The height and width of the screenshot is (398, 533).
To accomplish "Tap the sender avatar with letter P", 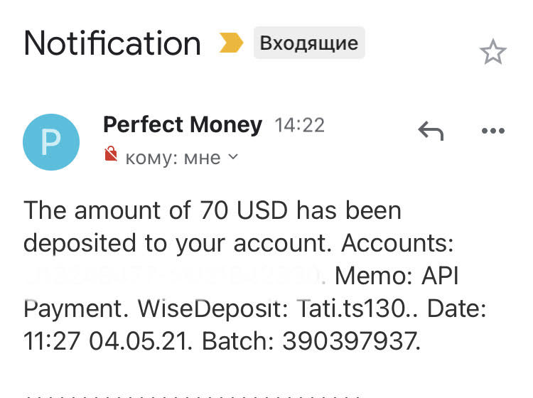I will coord(51,142).
